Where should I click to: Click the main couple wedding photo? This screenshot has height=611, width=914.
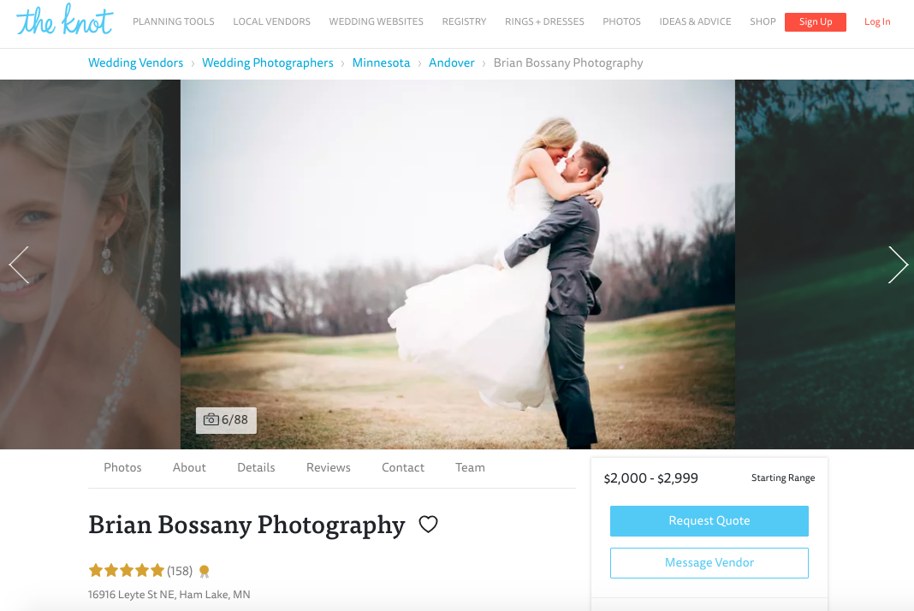coord(458,264)
